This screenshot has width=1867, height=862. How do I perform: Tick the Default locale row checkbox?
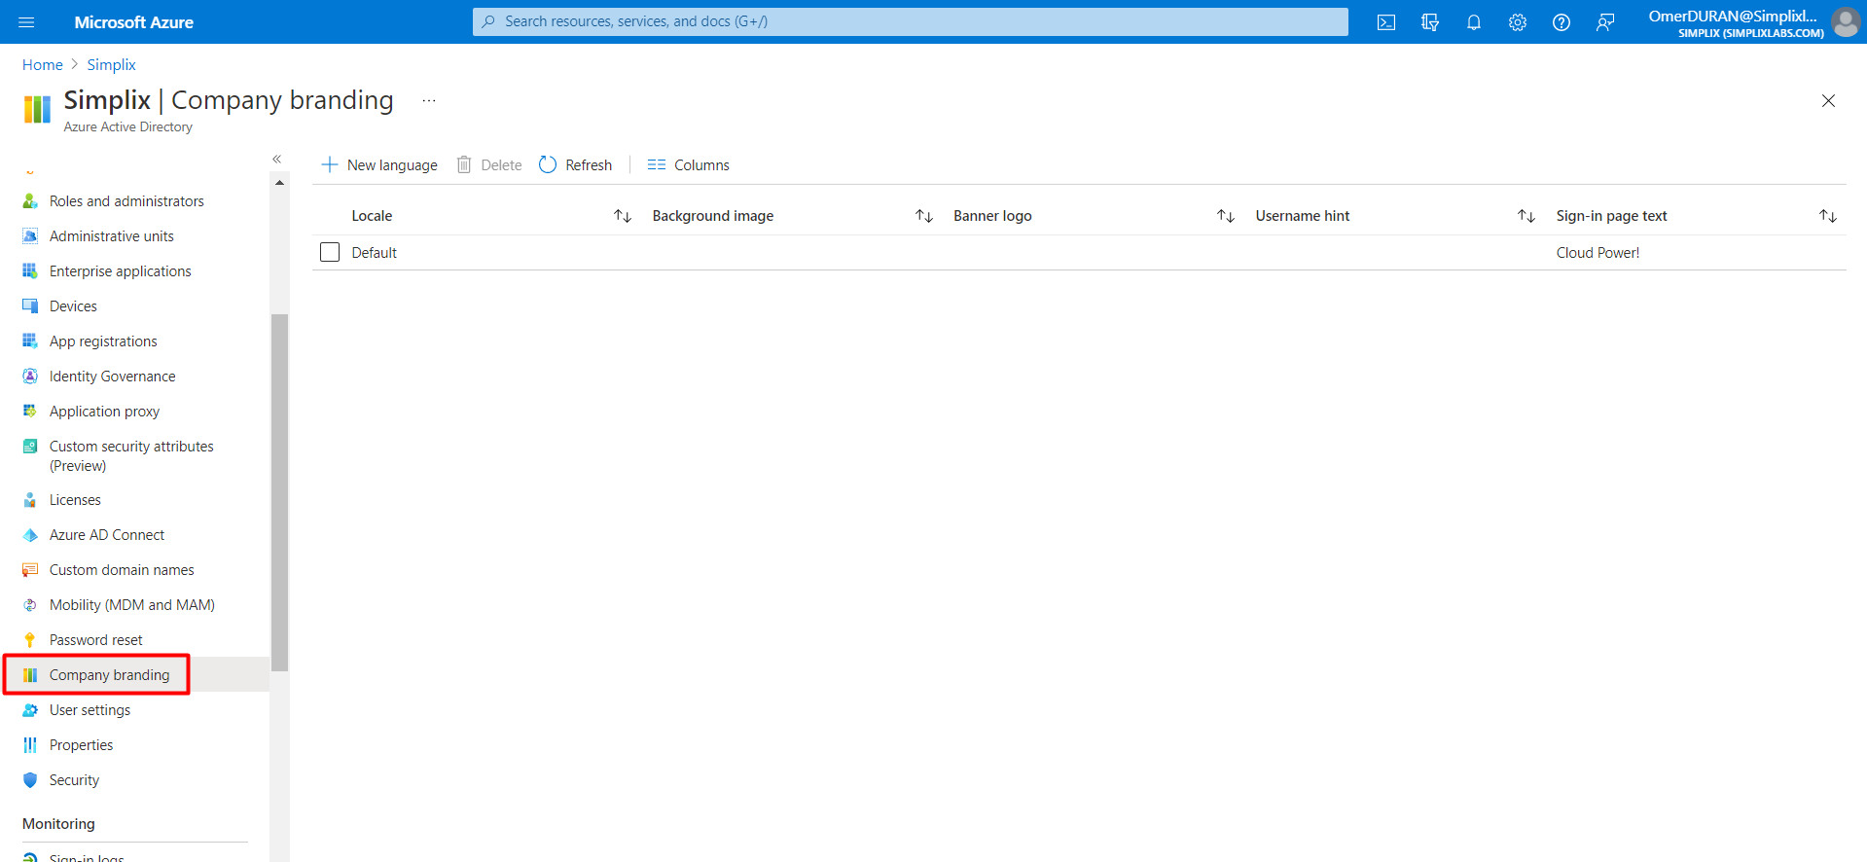330,253
